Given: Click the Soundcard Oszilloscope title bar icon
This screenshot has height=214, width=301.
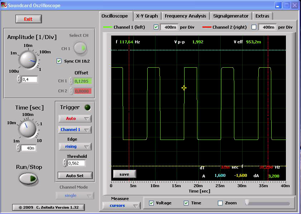Looking at the screenshot, I should point(4,5).
